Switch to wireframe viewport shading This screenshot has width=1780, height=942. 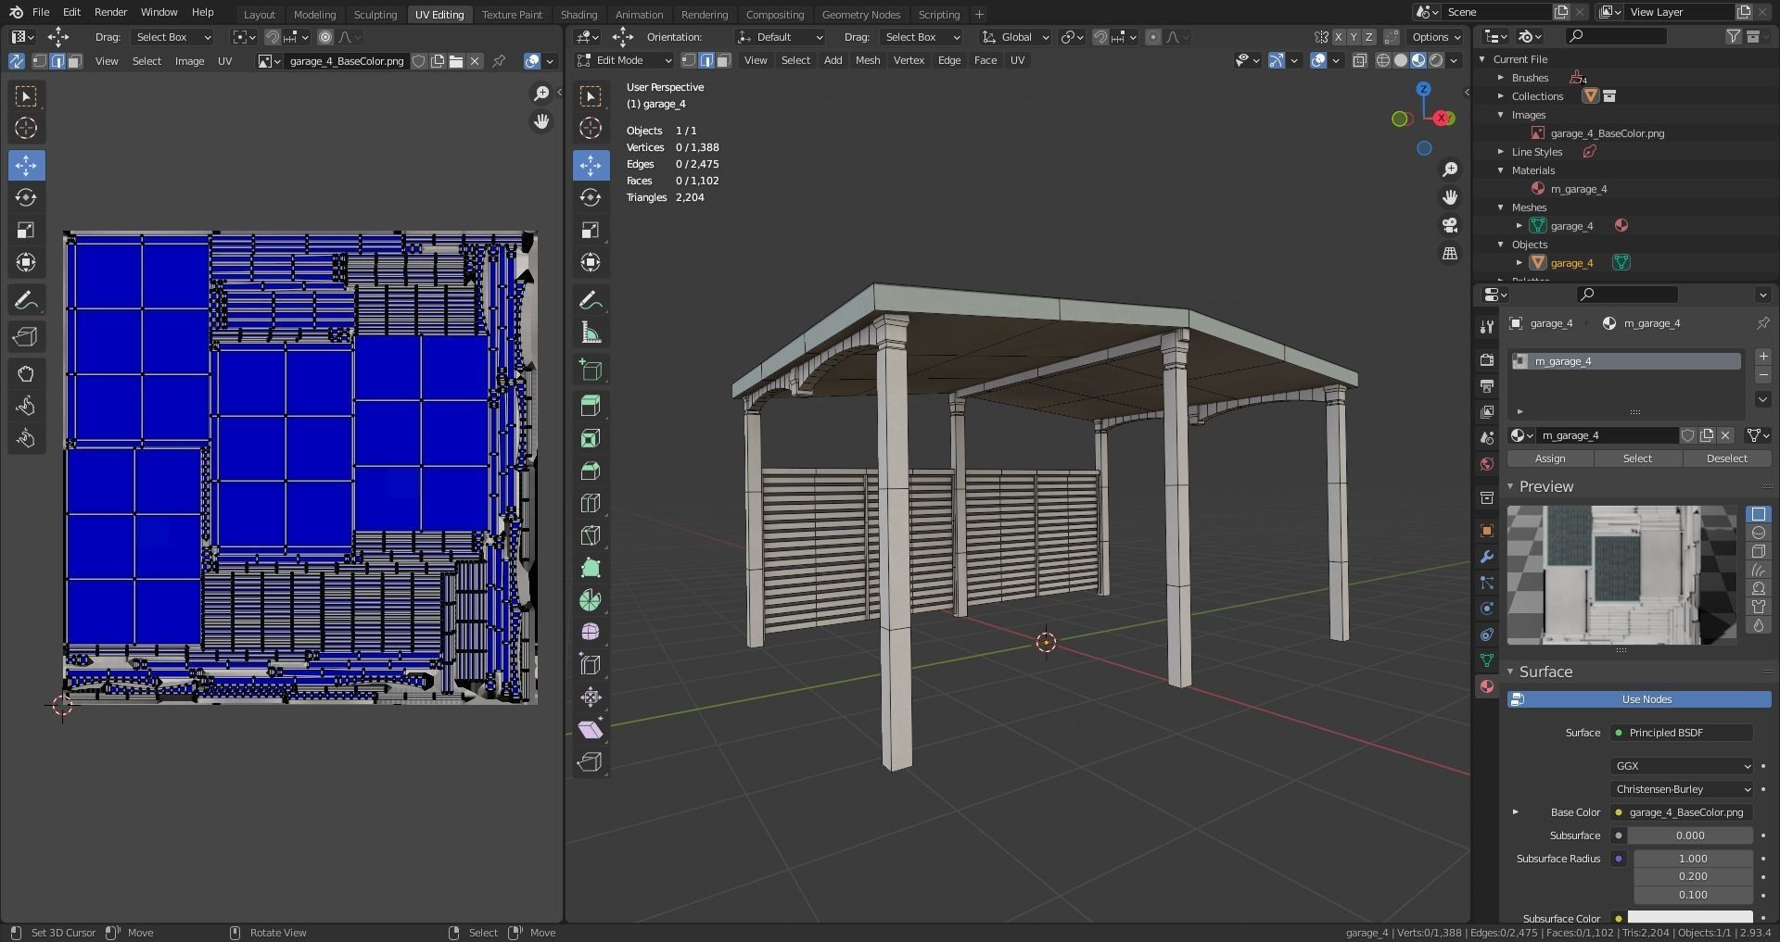pos(1383,60)
